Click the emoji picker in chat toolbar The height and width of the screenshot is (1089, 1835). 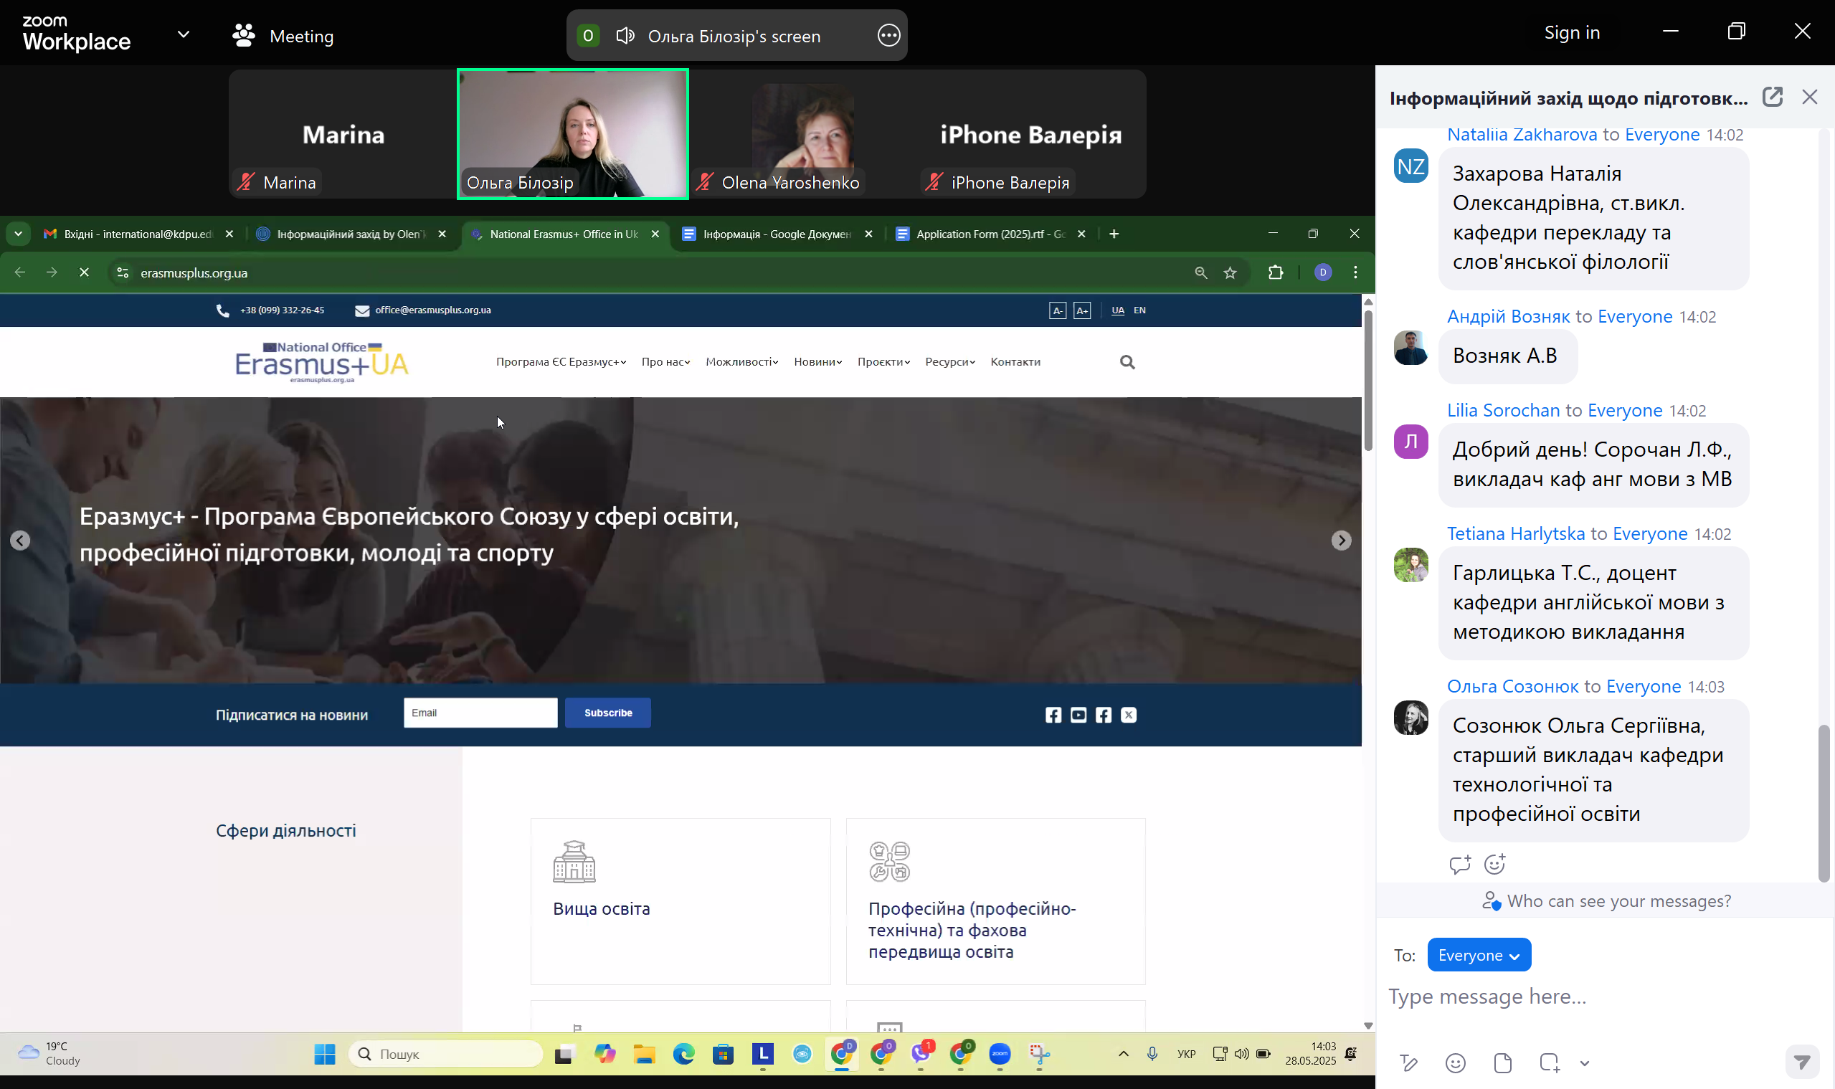click(1455, 1062)
